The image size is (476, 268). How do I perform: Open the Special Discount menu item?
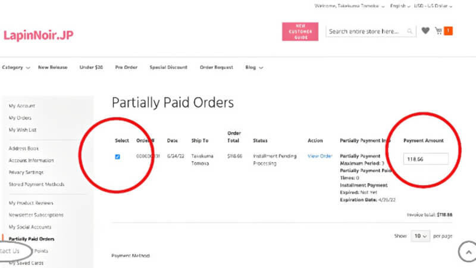(168, 67)
